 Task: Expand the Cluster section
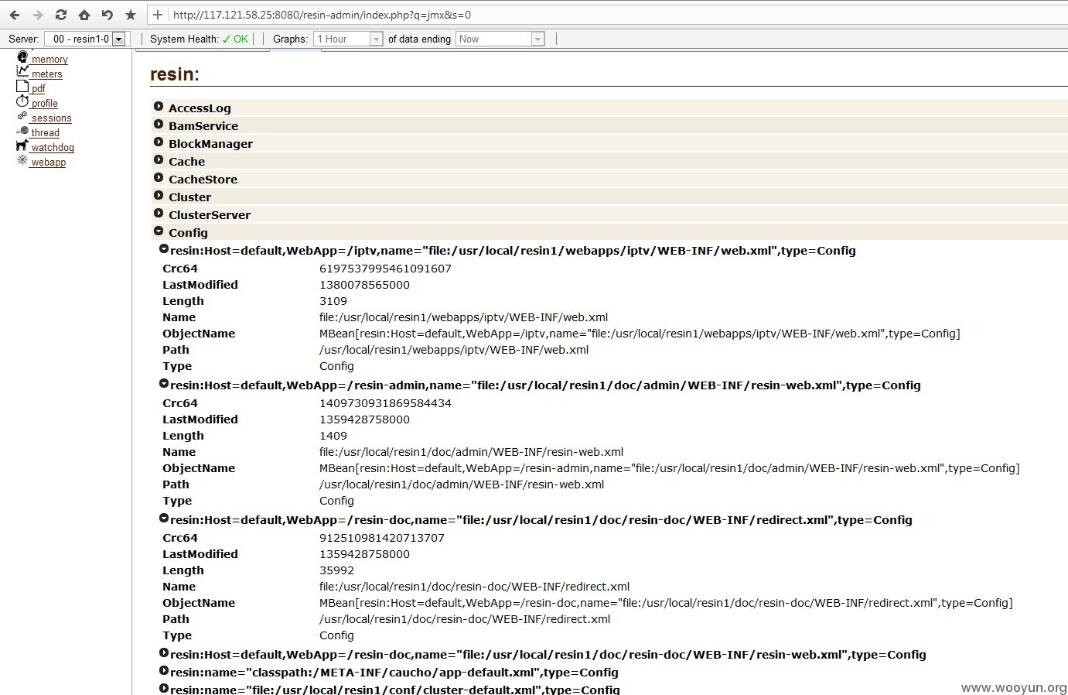(159, 196)
